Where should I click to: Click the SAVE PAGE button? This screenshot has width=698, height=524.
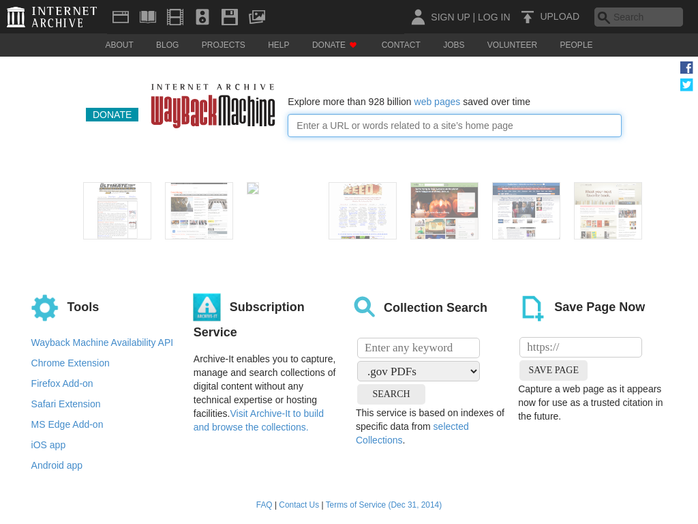553,370
